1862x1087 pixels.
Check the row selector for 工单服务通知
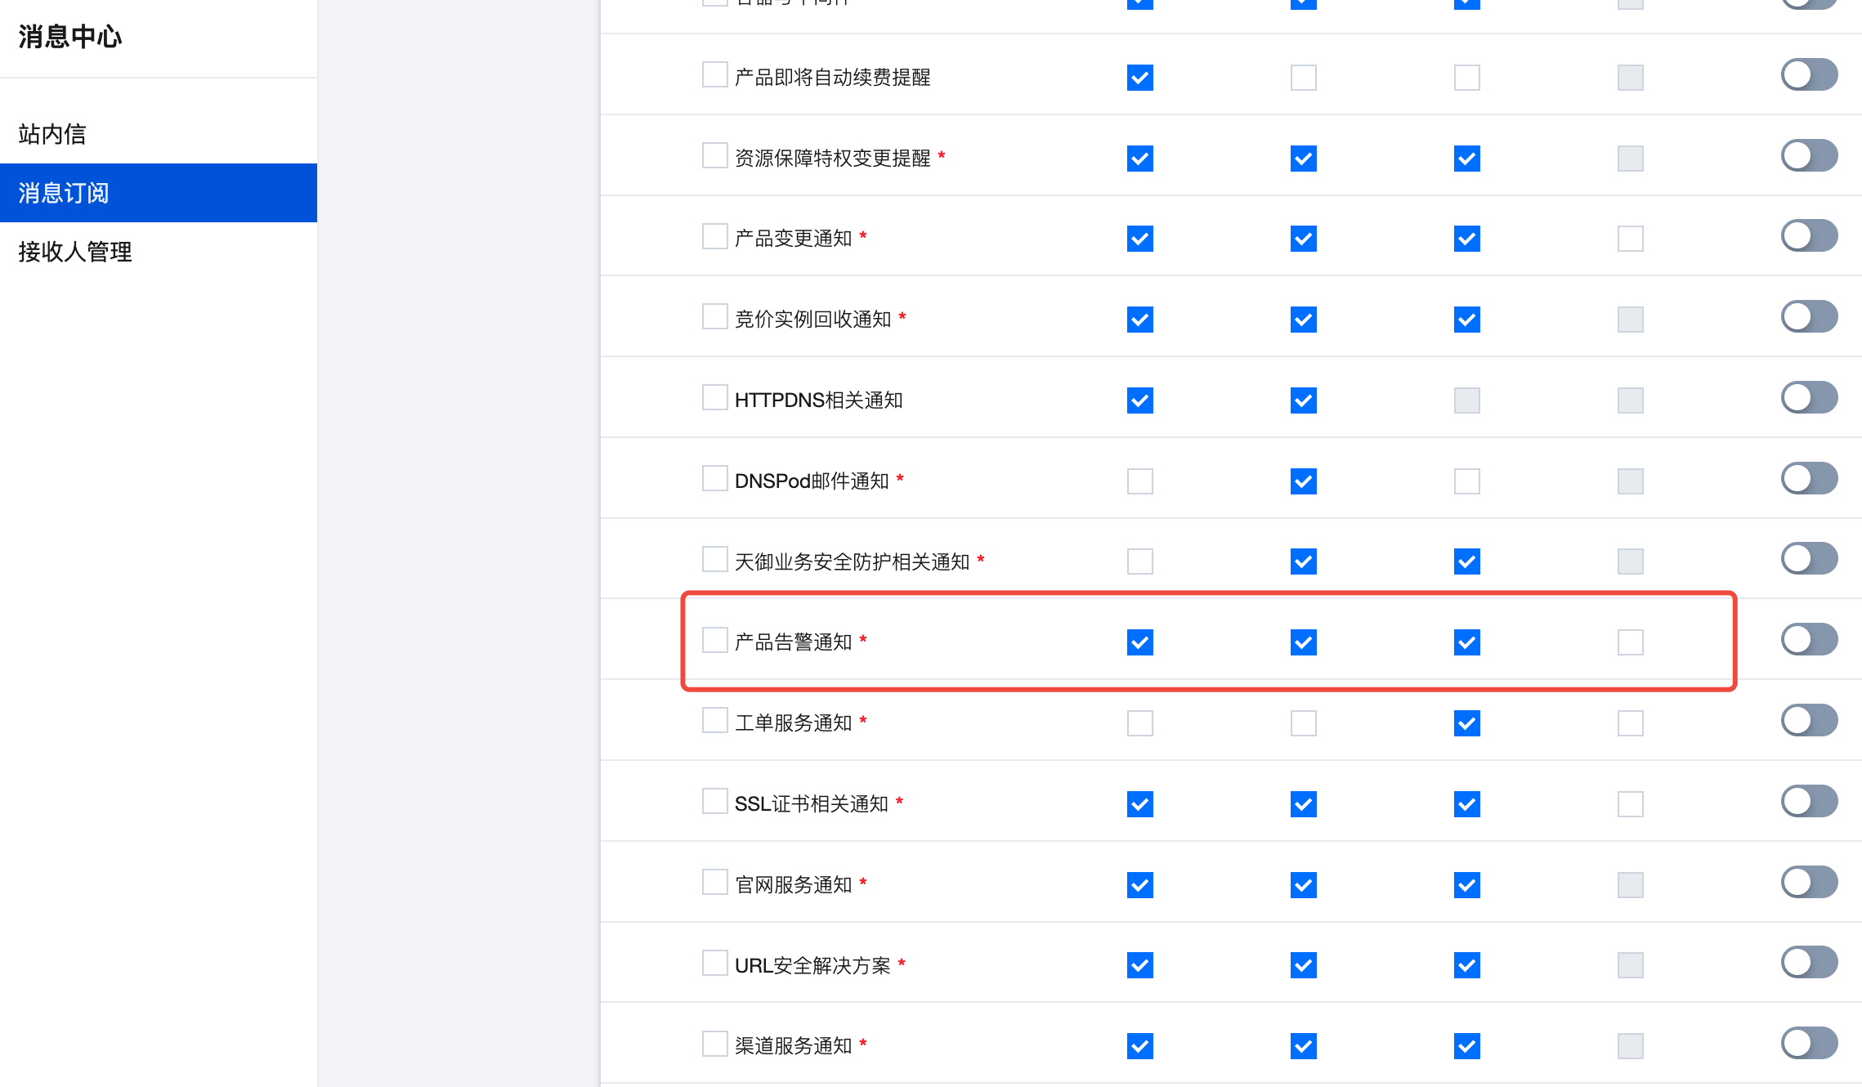pyautogui.click(x=714, y=721)
